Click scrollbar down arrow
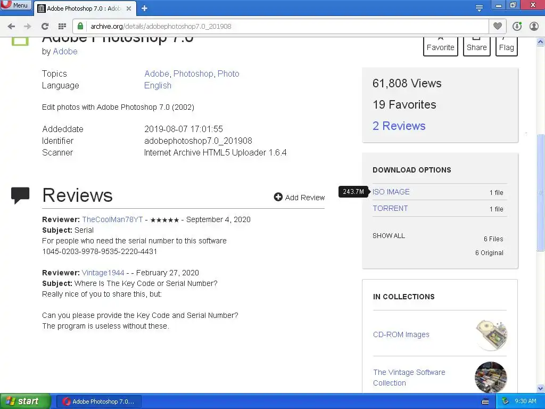The height and width of the screenshot is (409, 545). coord(541,388)
